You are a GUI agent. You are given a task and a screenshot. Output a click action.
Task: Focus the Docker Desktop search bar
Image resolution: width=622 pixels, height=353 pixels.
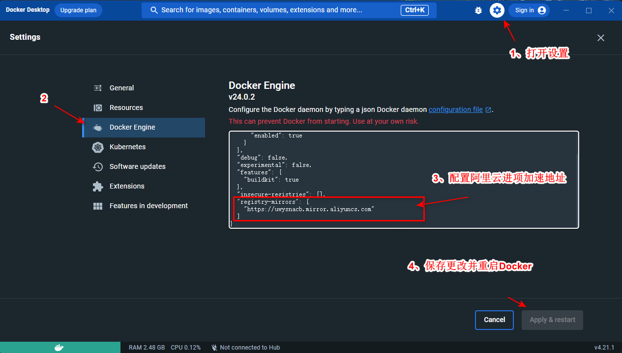289,10
